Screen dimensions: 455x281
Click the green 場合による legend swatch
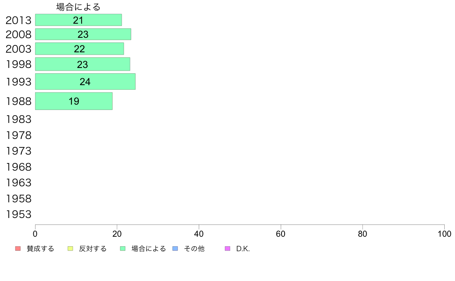click(123, 249)
